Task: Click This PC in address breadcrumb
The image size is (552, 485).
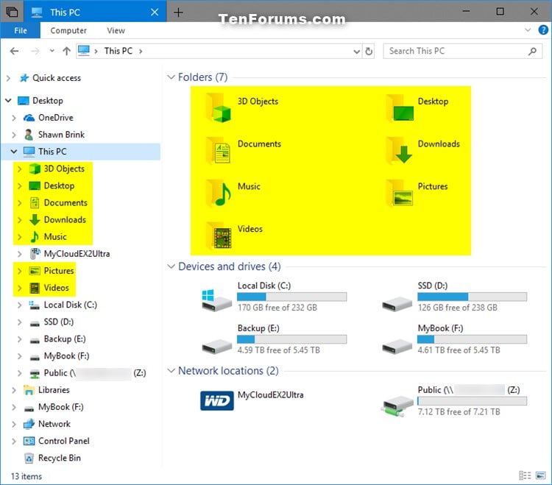Action: coord(118,51)
